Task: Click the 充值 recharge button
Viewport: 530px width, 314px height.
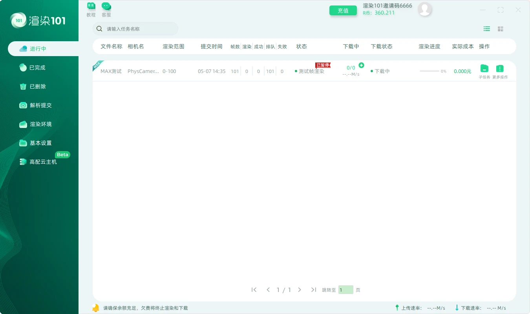Action: (x=343, y=11)
